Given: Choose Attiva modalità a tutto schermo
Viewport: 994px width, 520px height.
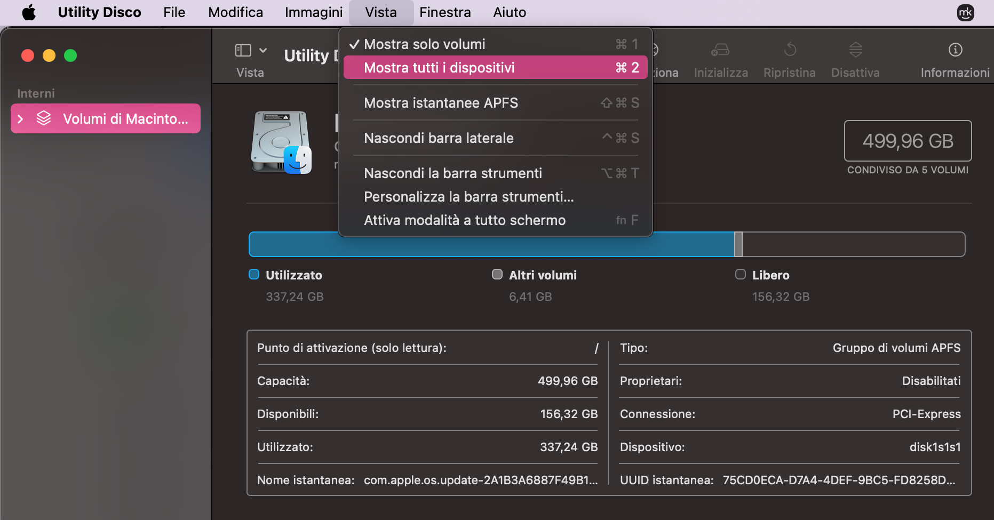Looking at the screenshot, I should (496, 220).
